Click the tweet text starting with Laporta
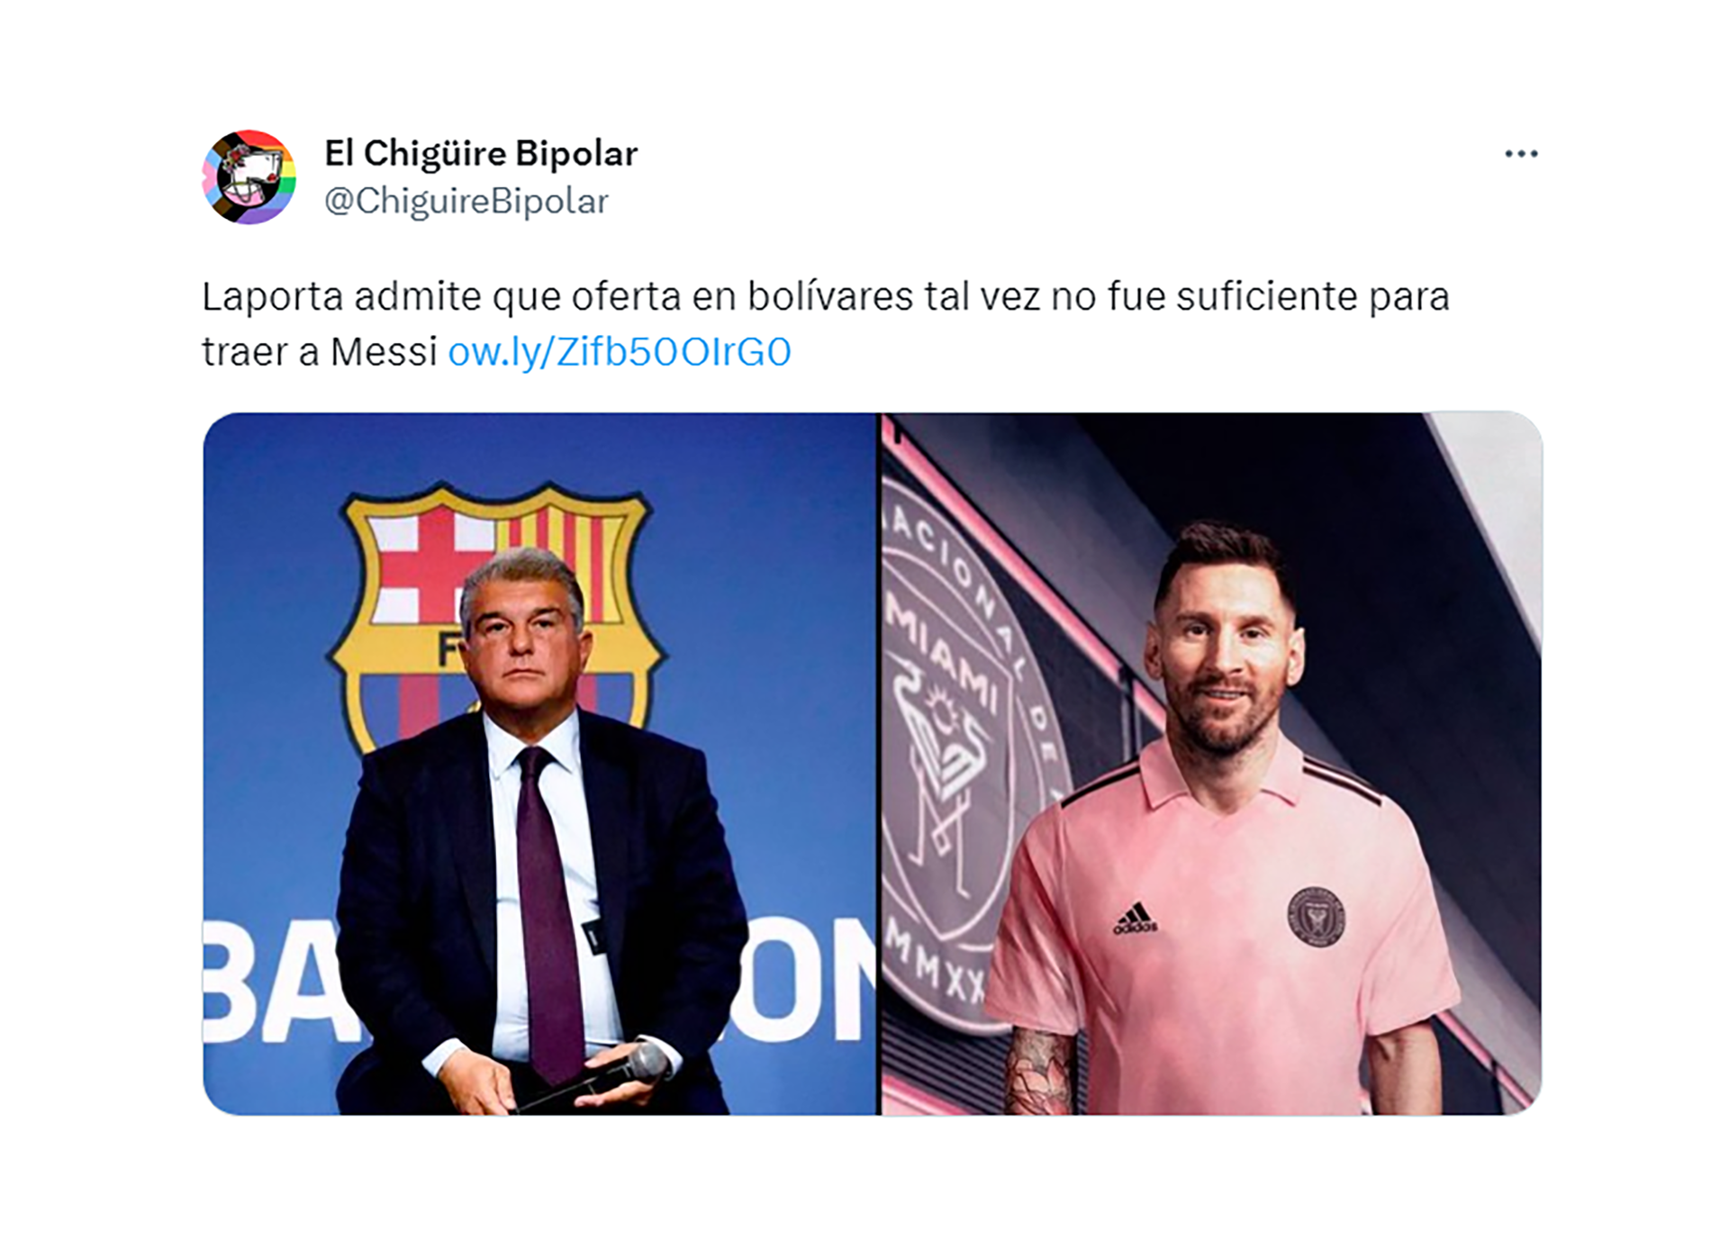The width and height of the screenshot is (1729, 1259). tap(825, 324)
